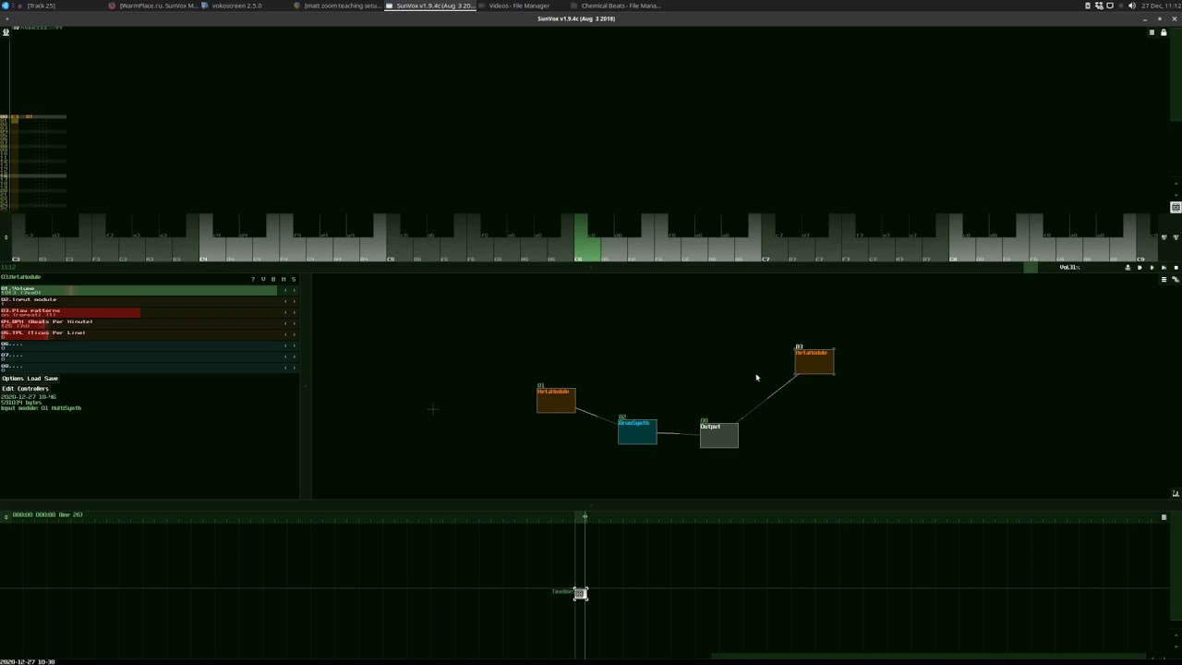1182x665 pixels.
Task: Increase the Volume controller with right arrow
Action: [295, 290]
